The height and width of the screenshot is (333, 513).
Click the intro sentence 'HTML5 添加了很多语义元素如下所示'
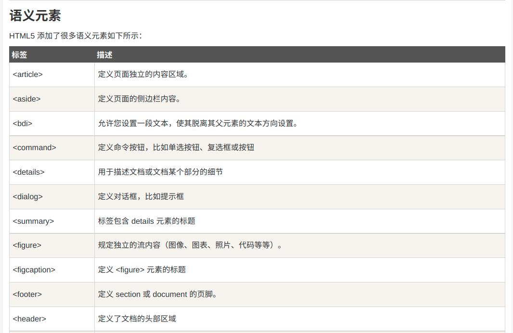click(x=75, y=36)
